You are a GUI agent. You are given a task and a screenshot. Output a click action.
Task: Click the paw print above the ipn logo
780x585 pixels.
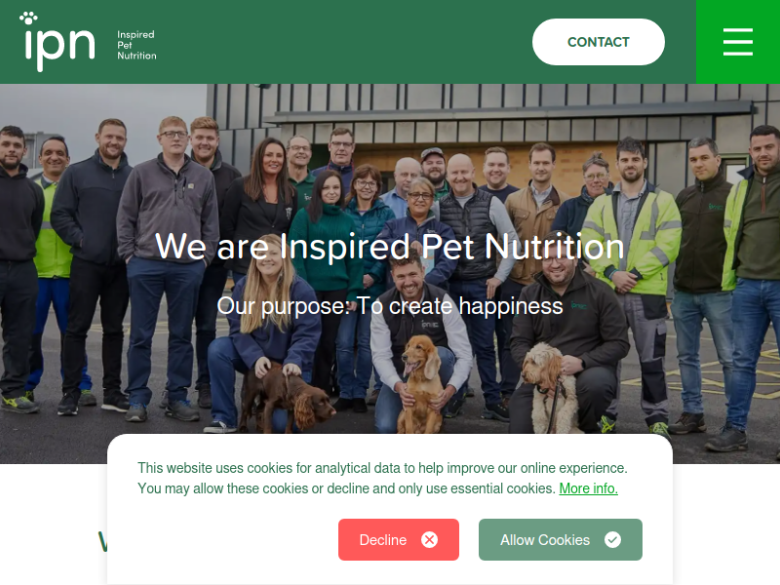(x=28, y=18)
